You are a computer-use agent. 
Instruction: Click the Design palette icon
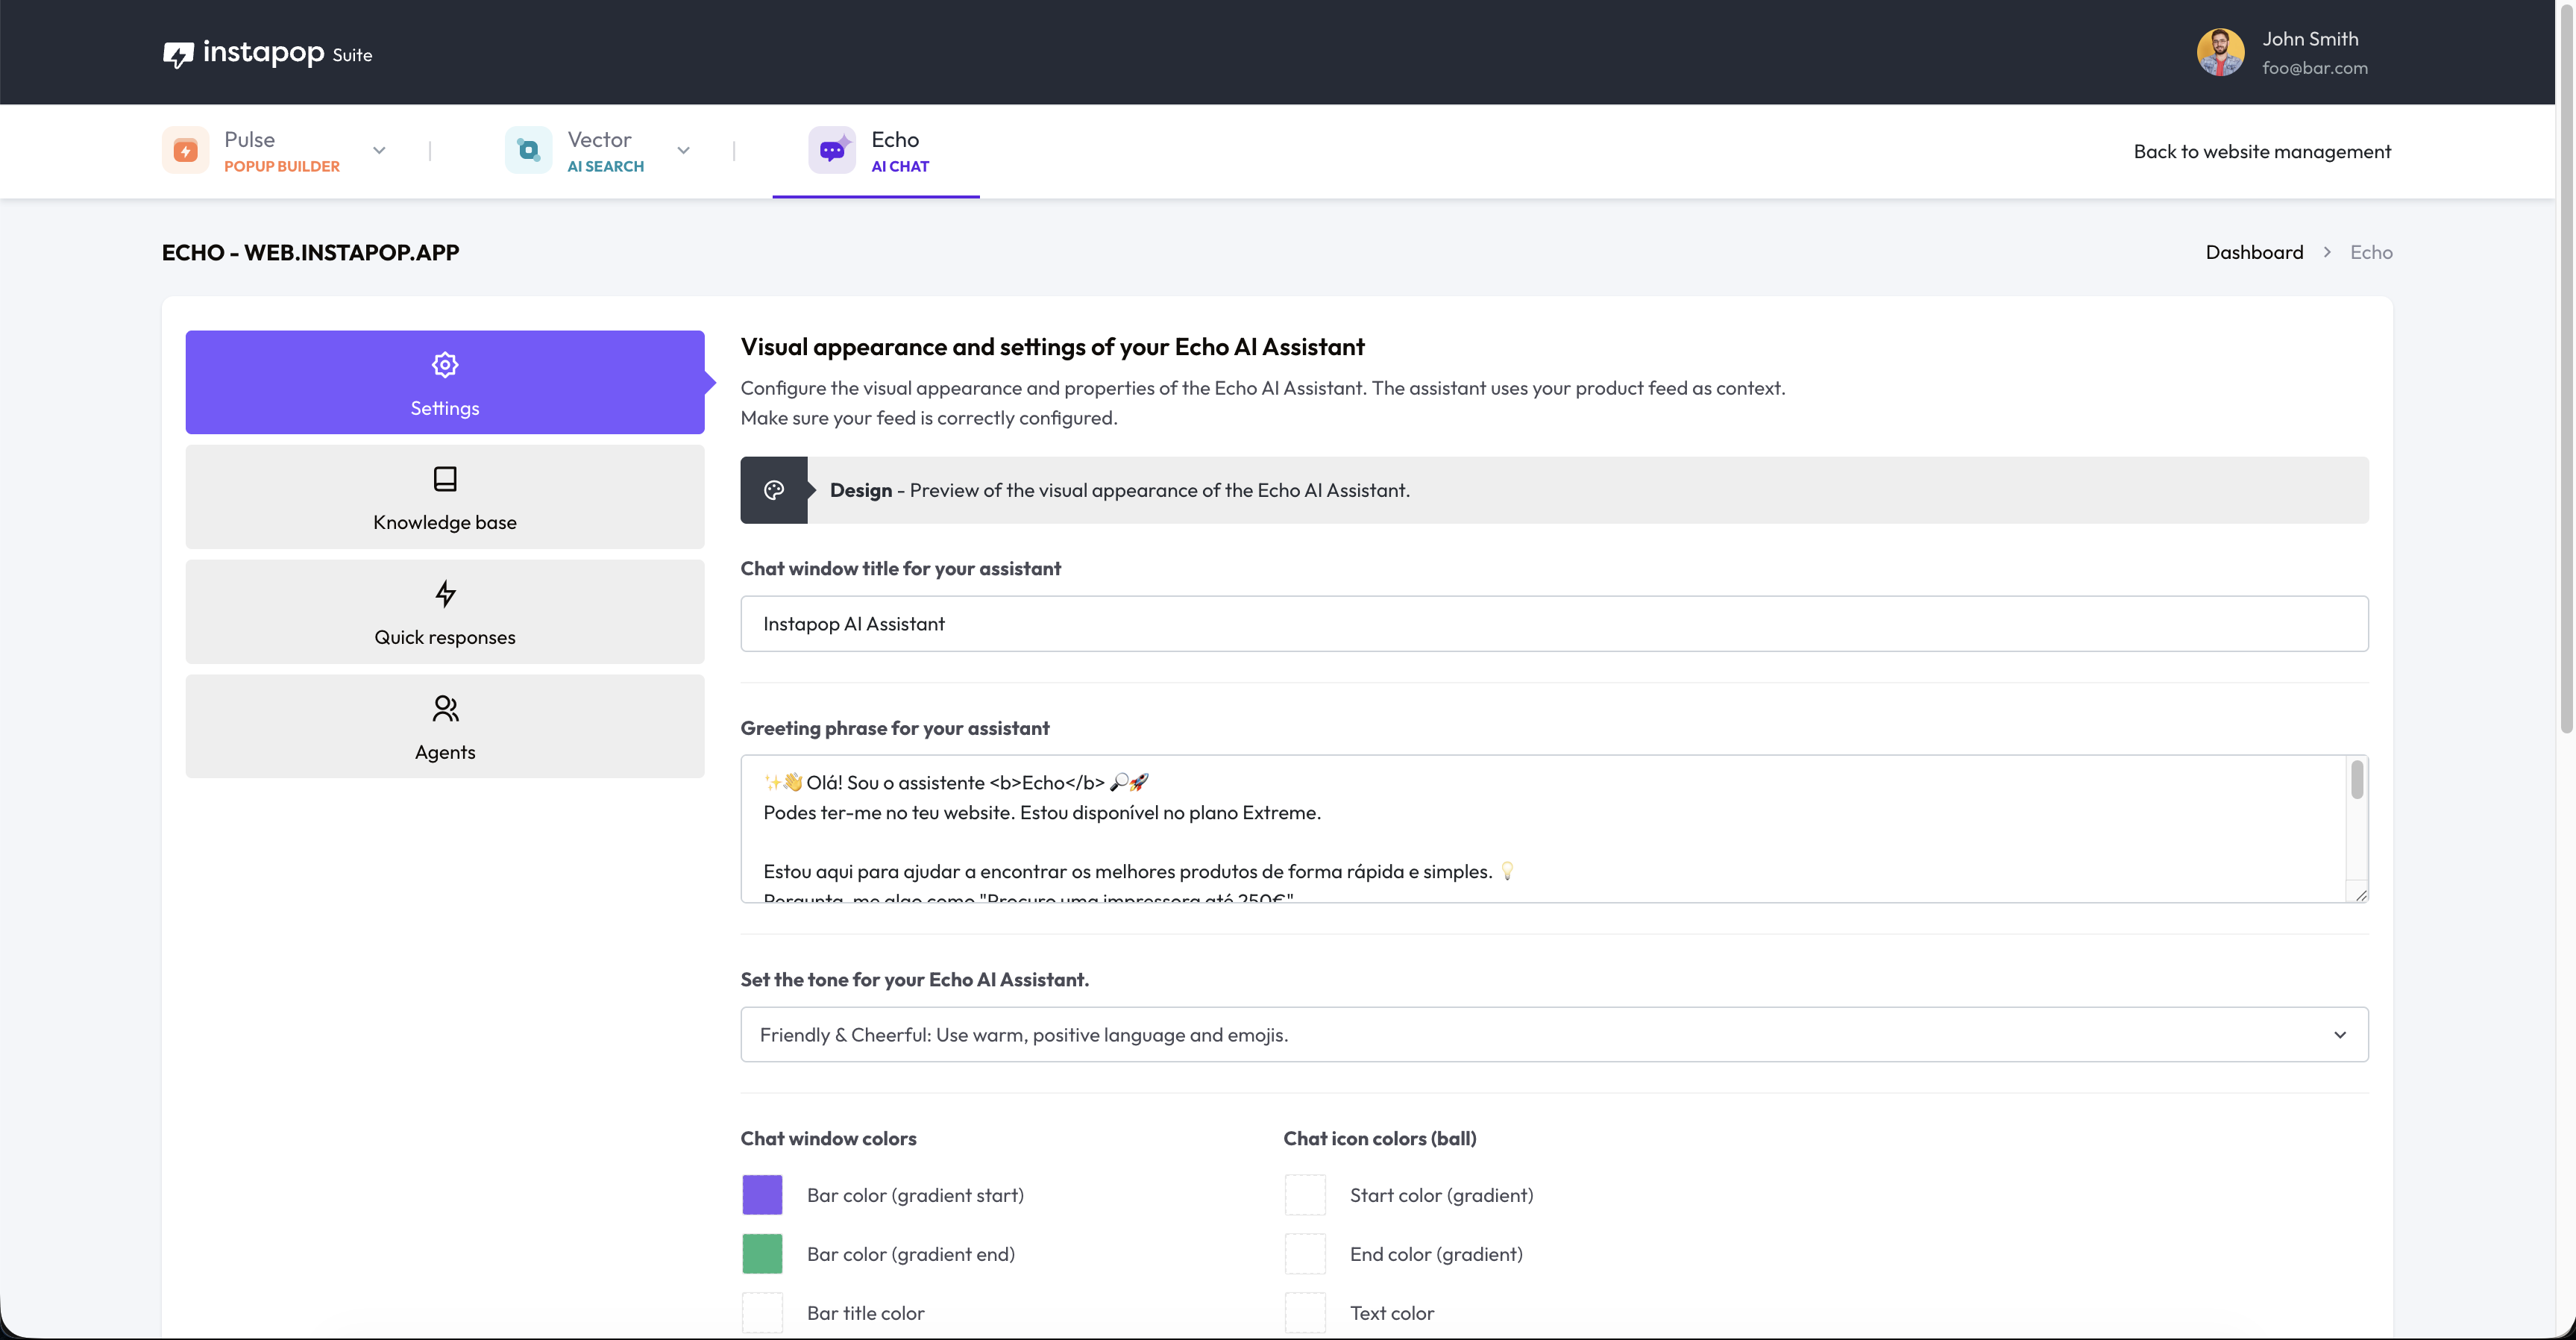coord(773,490)
